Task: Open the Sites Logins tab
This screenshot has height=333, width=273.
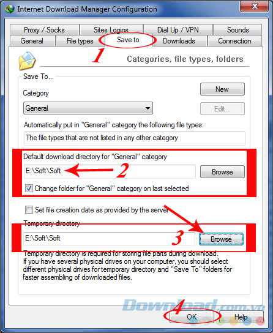Action: coord(111,30)
